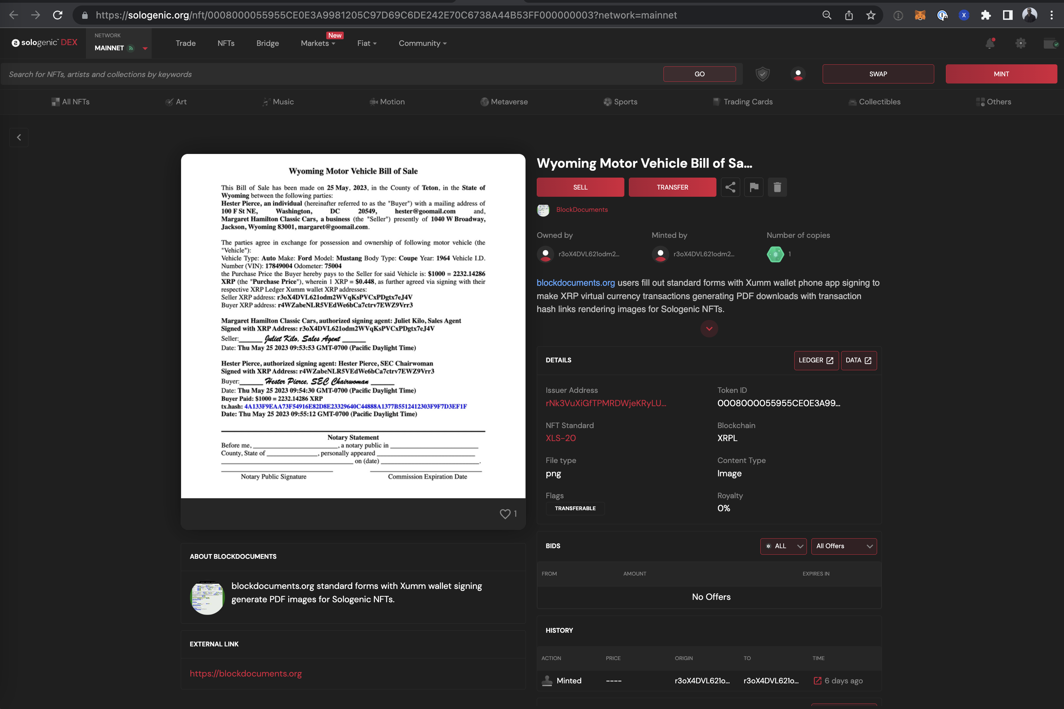Open settings gear in header
This screenshot has height=709, width=1064.
pos(1021,43)
